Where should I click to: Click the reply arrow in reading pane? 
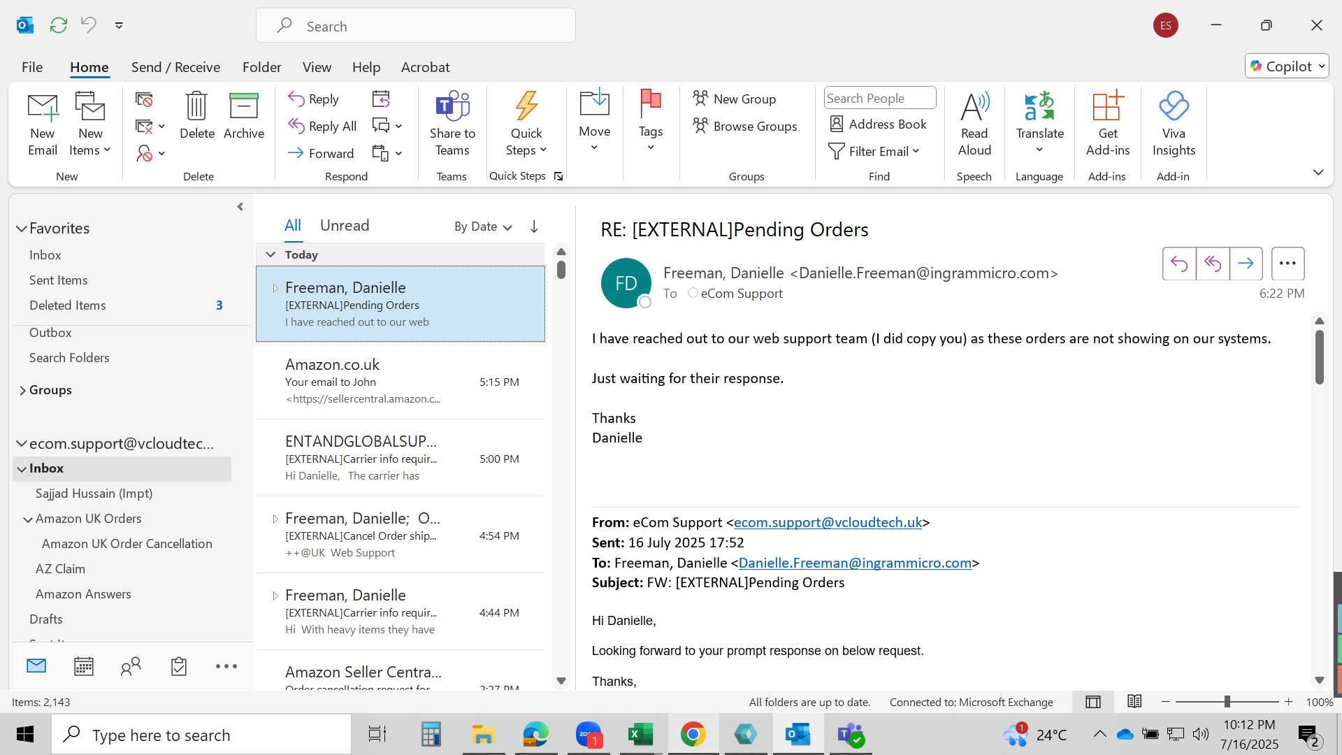coord(1179,264)
